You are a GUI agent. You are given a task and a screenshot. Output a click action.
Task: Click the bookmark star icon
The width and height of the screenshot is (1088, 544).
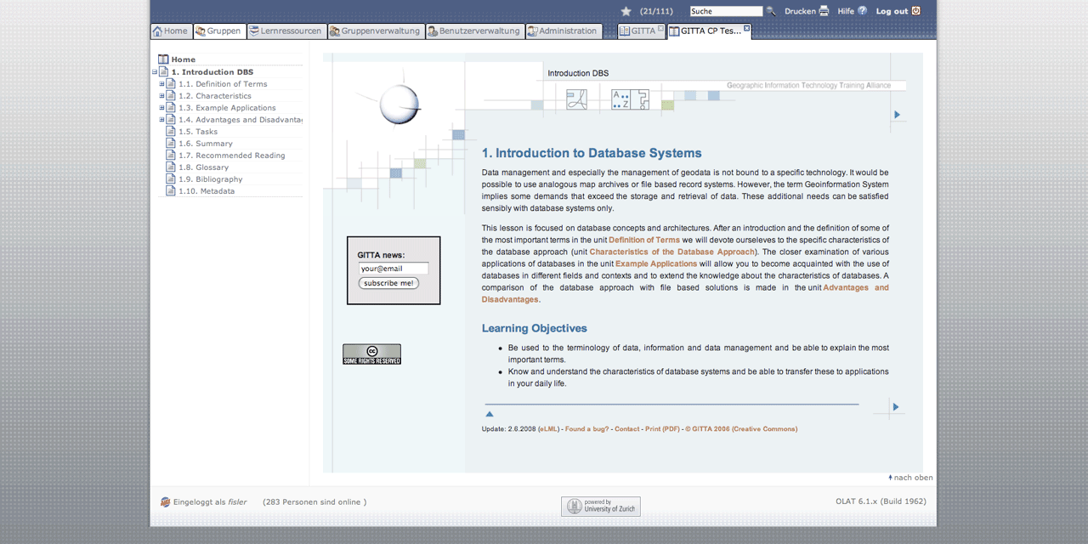(626, 11)
